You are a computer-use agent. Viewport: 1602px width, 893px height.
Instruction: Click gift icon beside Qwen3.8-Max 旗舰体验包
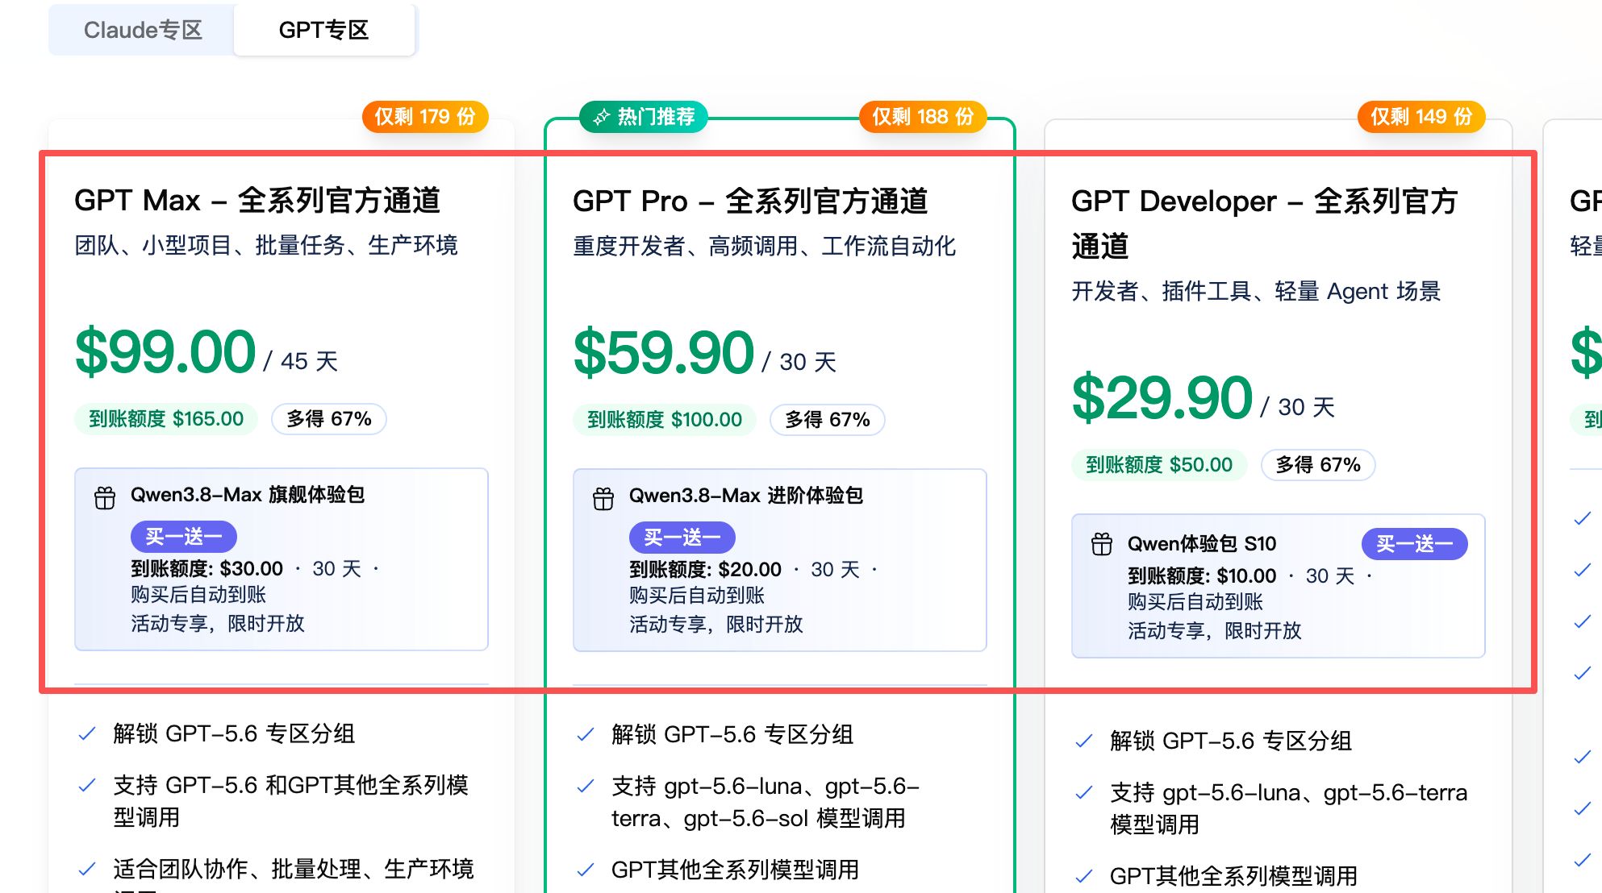[105, 497]
